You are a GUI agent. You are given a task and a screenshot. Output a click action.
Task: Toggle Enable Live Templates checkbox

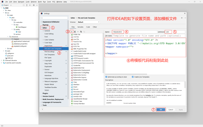133,77
